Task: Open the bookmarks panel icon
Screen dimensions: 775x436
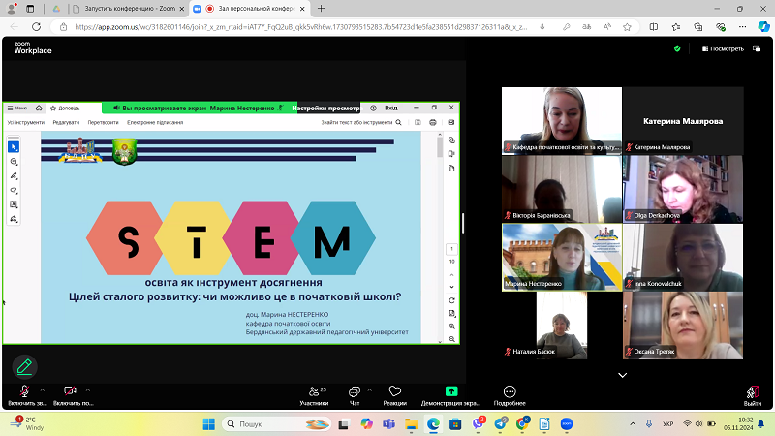Action: (x=451, y=154)
